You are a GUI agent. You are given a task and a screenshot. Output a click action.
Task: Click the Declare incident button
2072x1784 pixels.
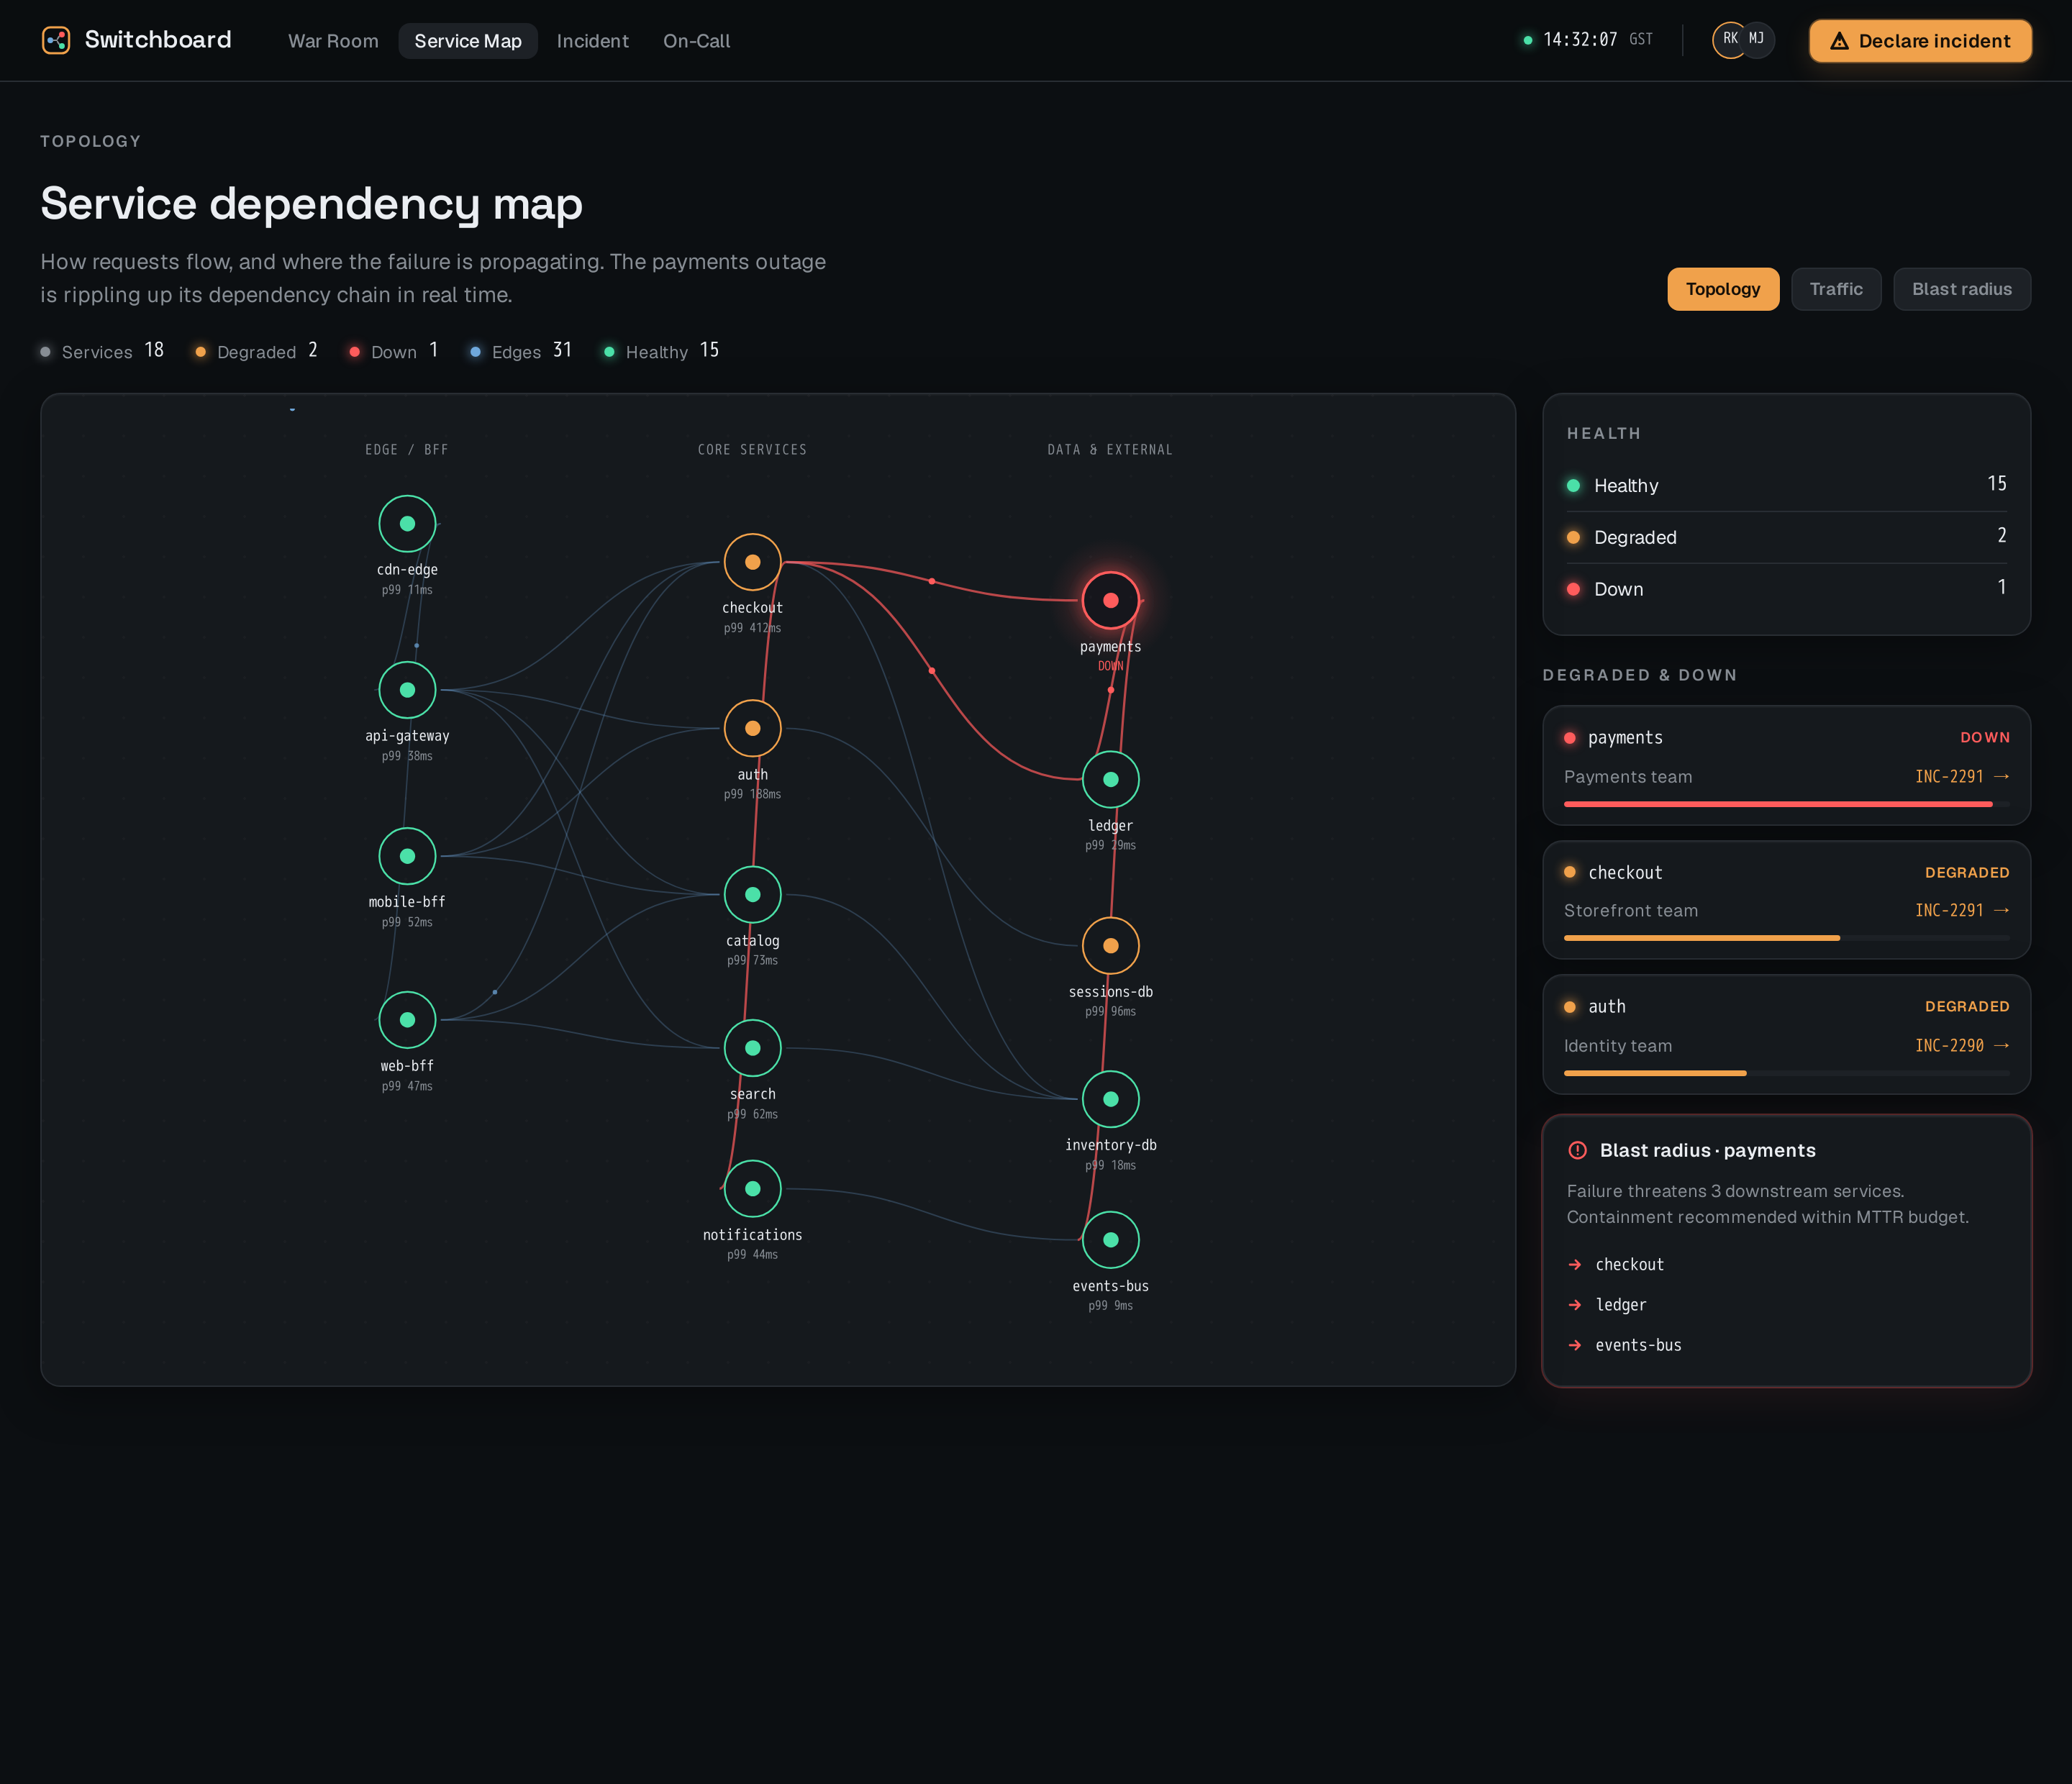(x=1920, y=41)
